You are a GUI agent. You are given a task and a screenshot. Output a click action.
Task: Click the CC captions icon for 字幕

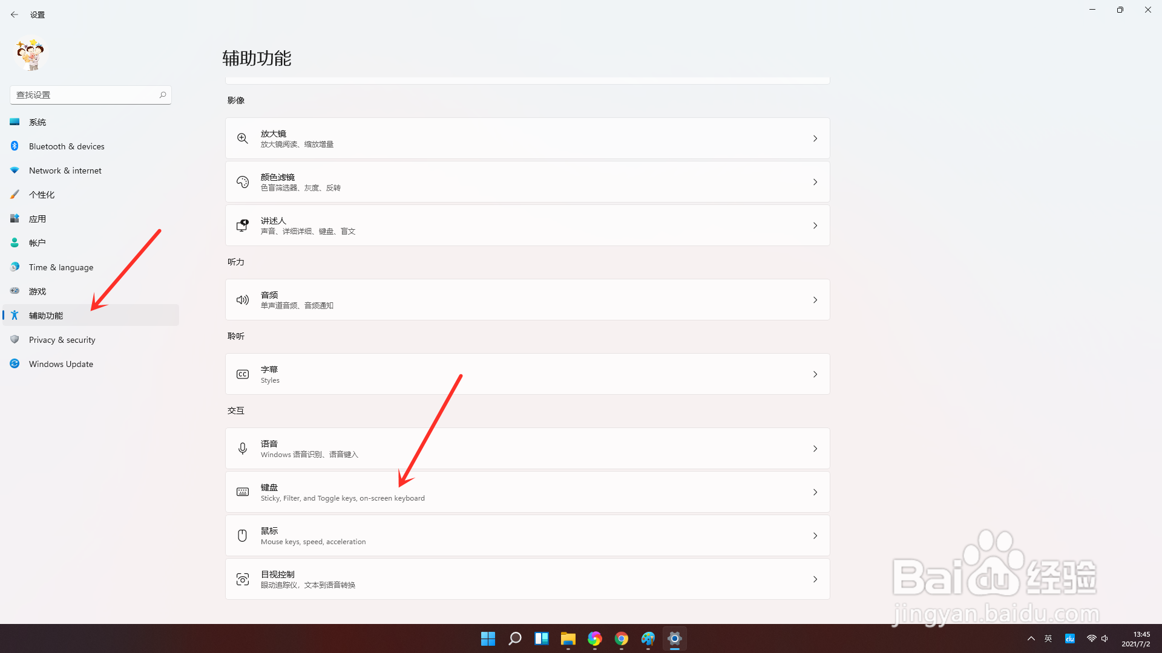click(x=242, y=374)
